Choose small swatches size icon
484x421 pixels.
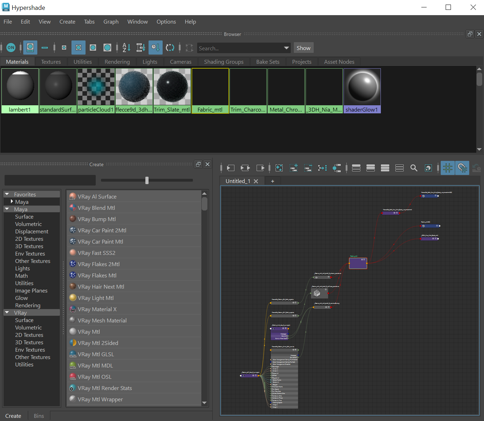click(x=64, y=48)
